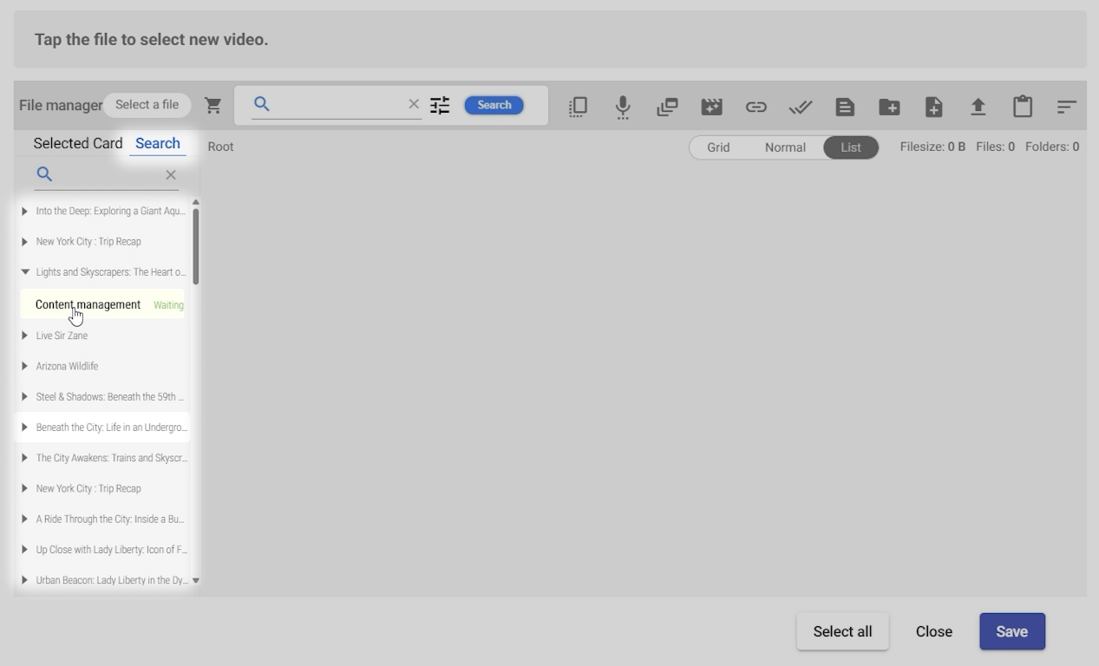Screen dimensions: 1099x666
Task: Select the List view mode
Action: point(850,147)
